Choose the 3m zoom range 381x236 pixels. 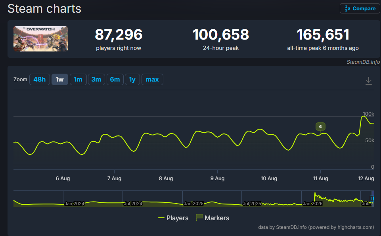(x=96, y=80)
